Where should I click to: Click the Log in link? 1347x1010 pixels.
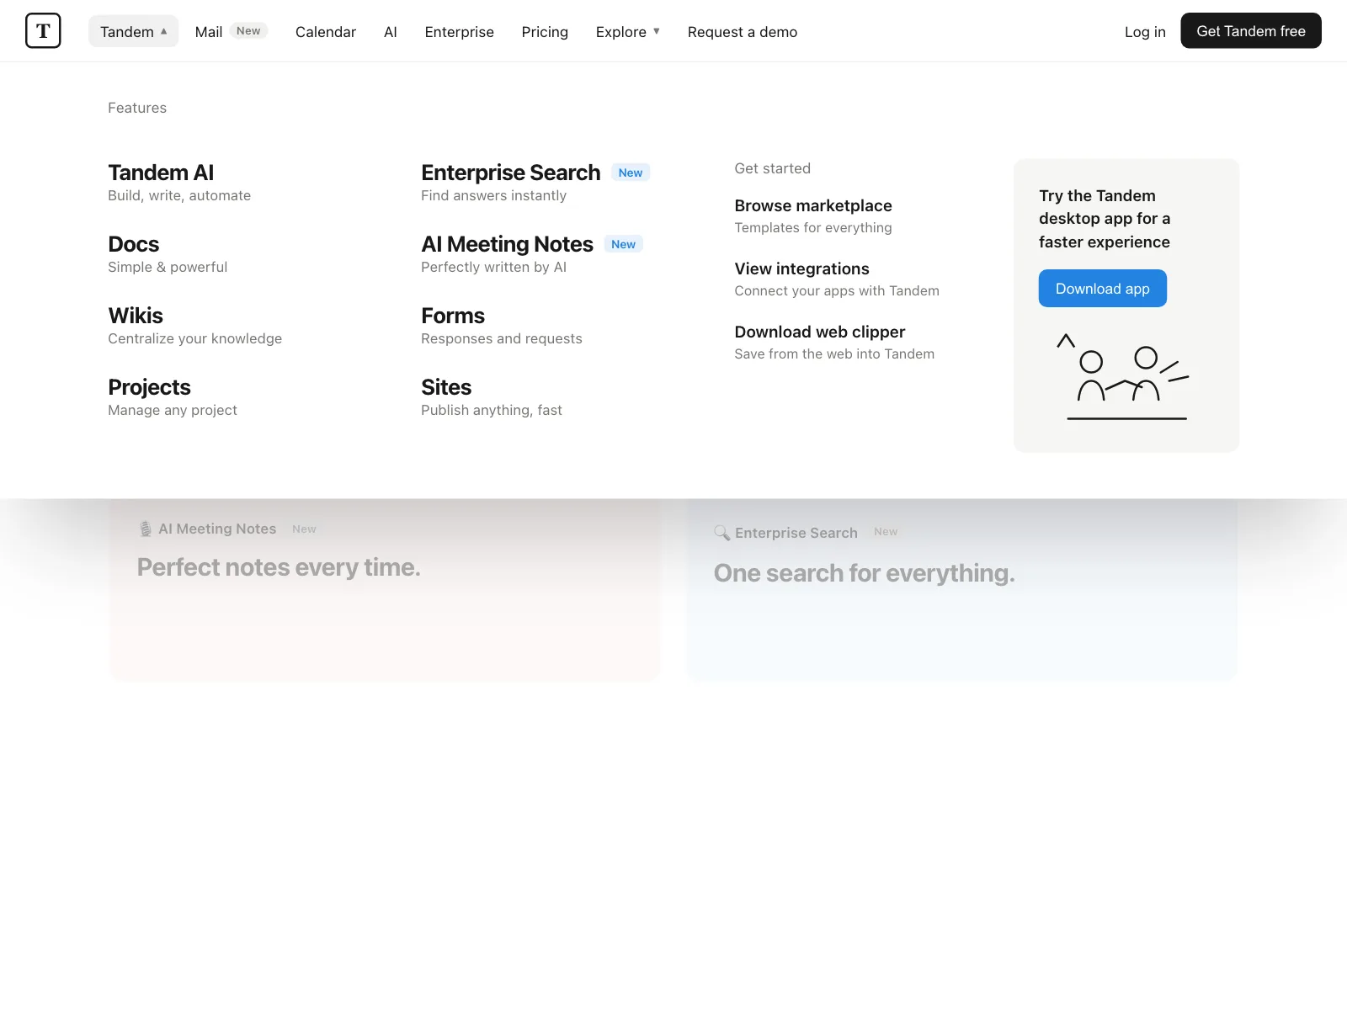tap(1145, 32)
